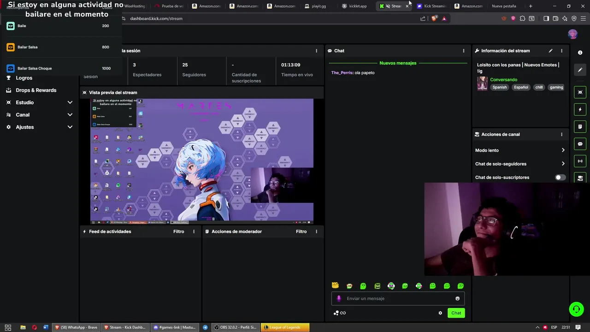Open Filtro in Acciones de moderador
Screen dimensions: 590x332
(x=301, y=231)
